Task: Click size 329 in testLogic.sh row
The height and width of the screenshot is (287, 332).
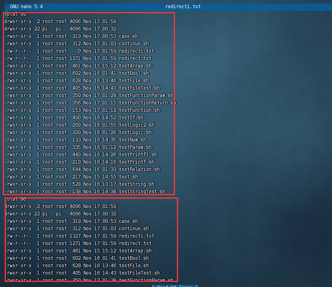Action: [x=77, y=132]
